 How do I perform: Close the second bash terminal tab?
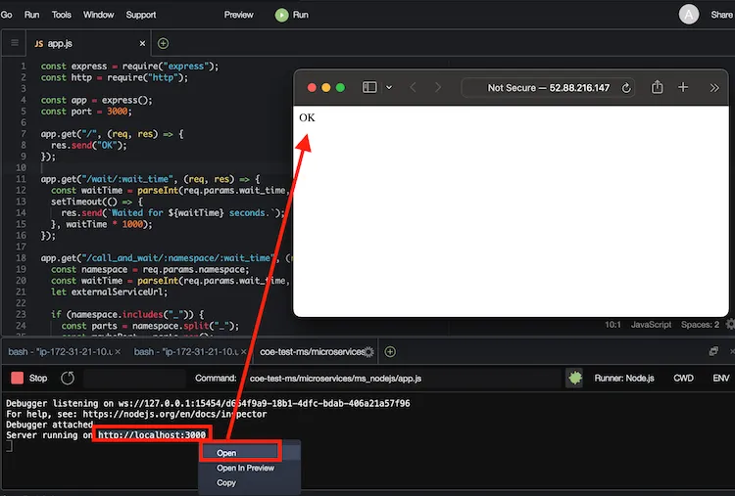pos(244,352)
